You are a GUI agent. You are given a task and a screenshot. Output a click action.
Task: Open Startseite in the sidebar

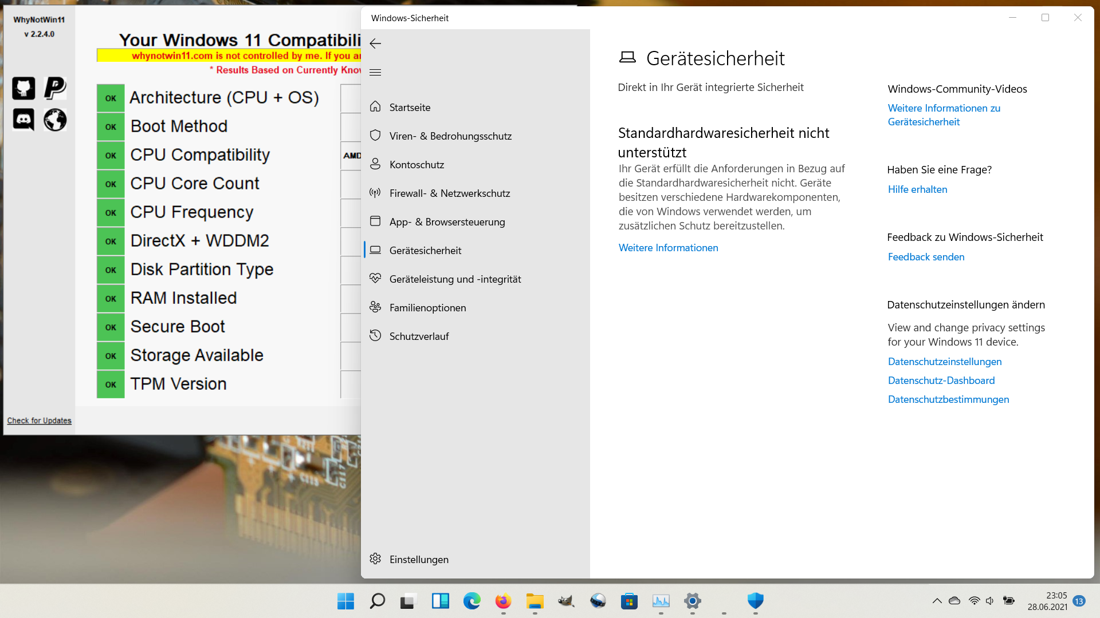click(410, 108)
